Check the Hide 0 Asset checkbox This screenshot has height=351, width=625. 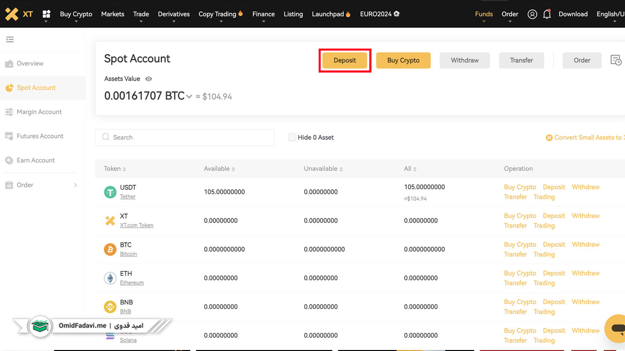point(292,137)
